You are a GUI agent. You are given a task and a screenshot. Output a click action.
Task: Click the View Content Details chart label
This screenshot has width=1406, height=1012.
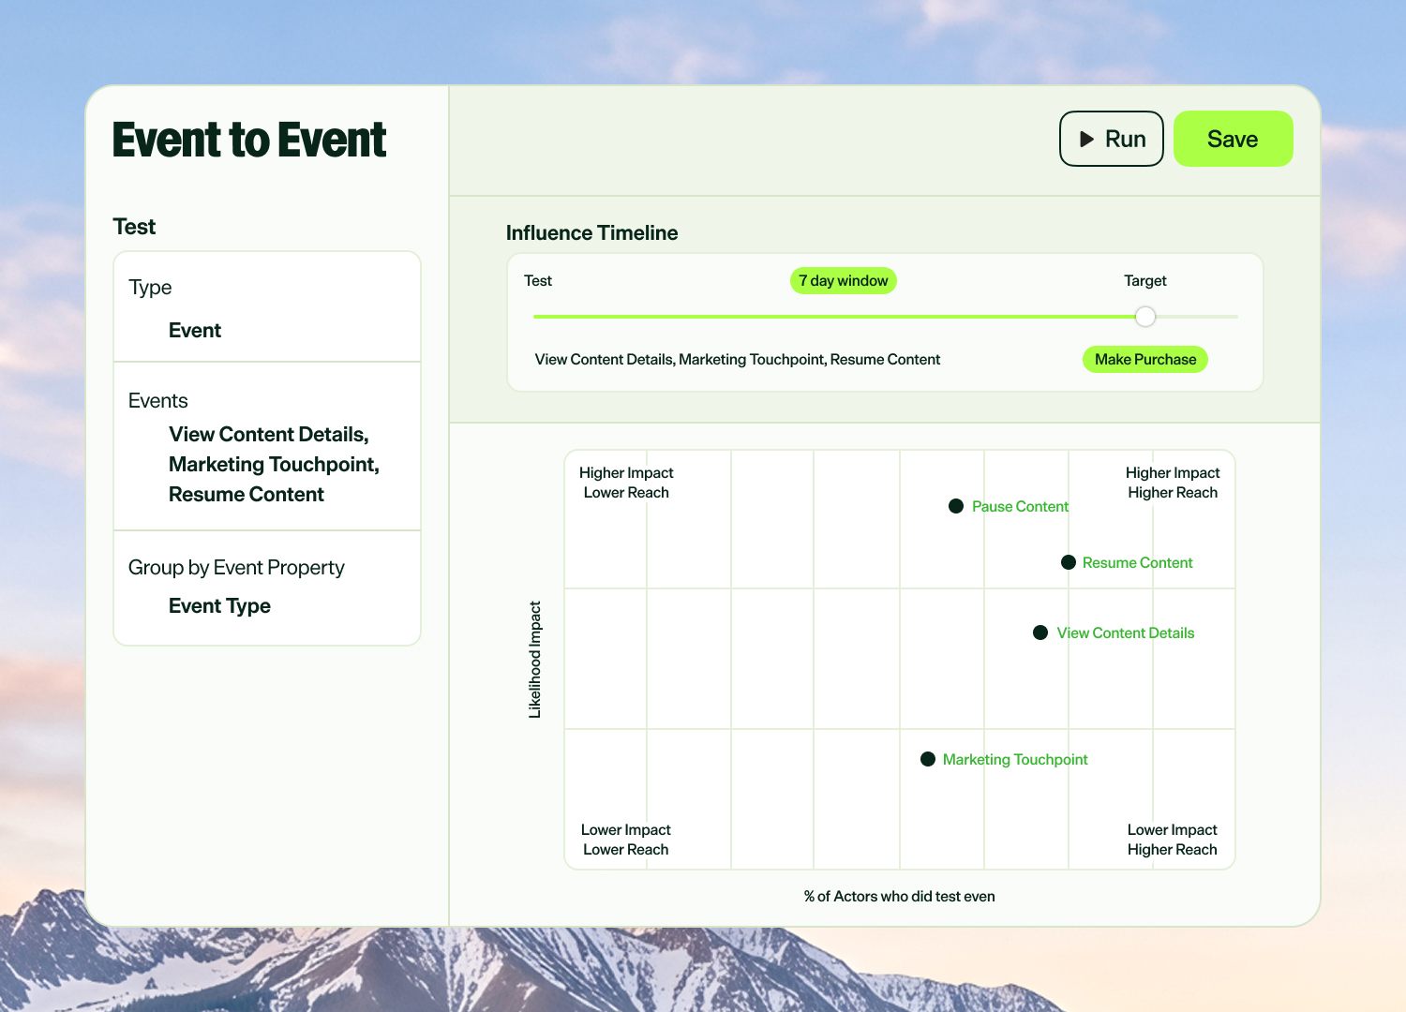coord(1126,633)
